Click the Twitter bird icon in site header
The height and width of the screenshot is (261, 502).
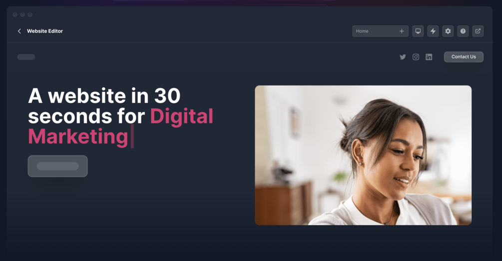coord(403,57)
